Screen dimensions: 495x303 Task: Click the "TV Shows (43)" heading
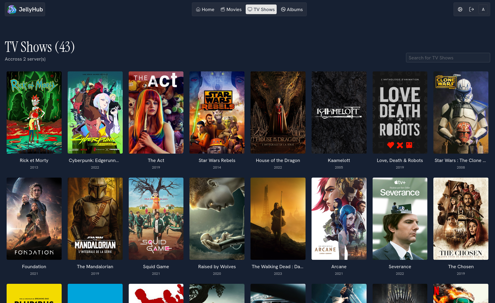pyautogui.click(x=40, y=47)
